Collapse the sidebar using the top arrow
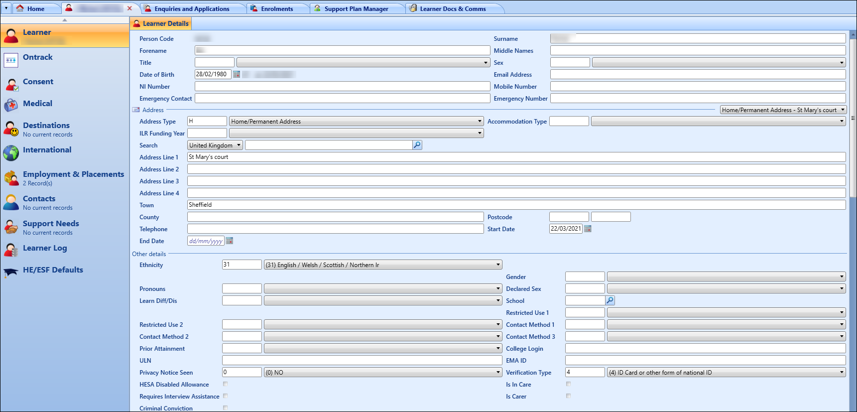The image size is (857, 412). (65, 20)
